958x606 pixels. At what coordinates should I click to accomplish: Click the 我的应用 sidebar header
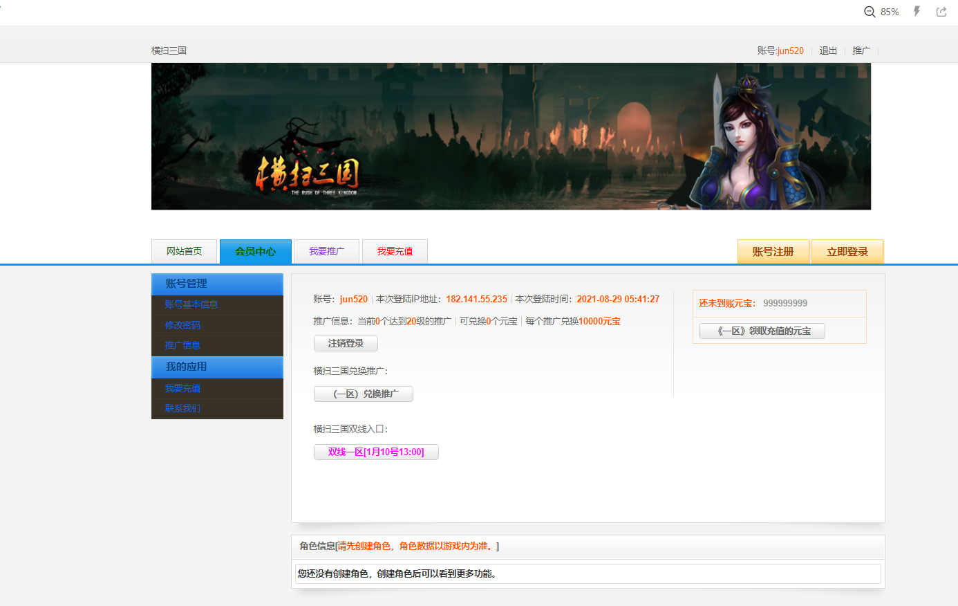pos(217,367)
